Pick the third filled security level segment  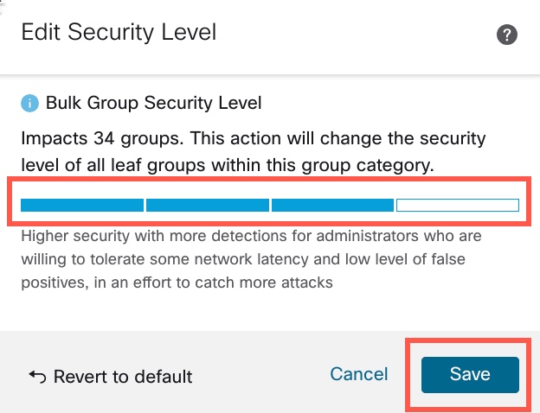(x=332, y=206)
